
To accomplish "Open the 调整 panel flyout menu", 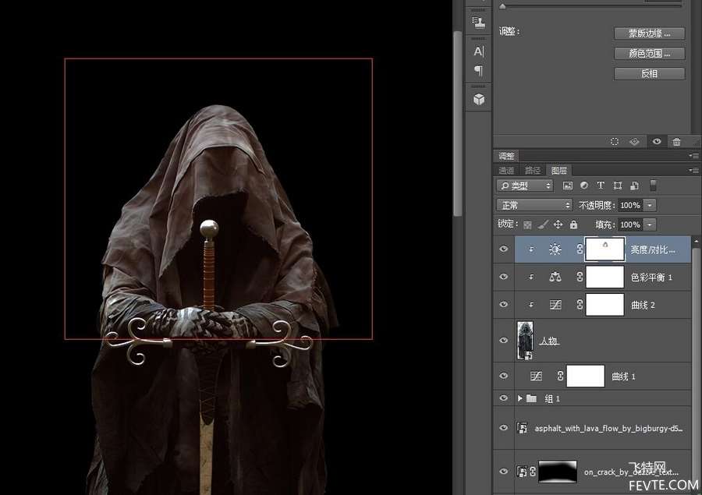I will click(x=694, y=156).
